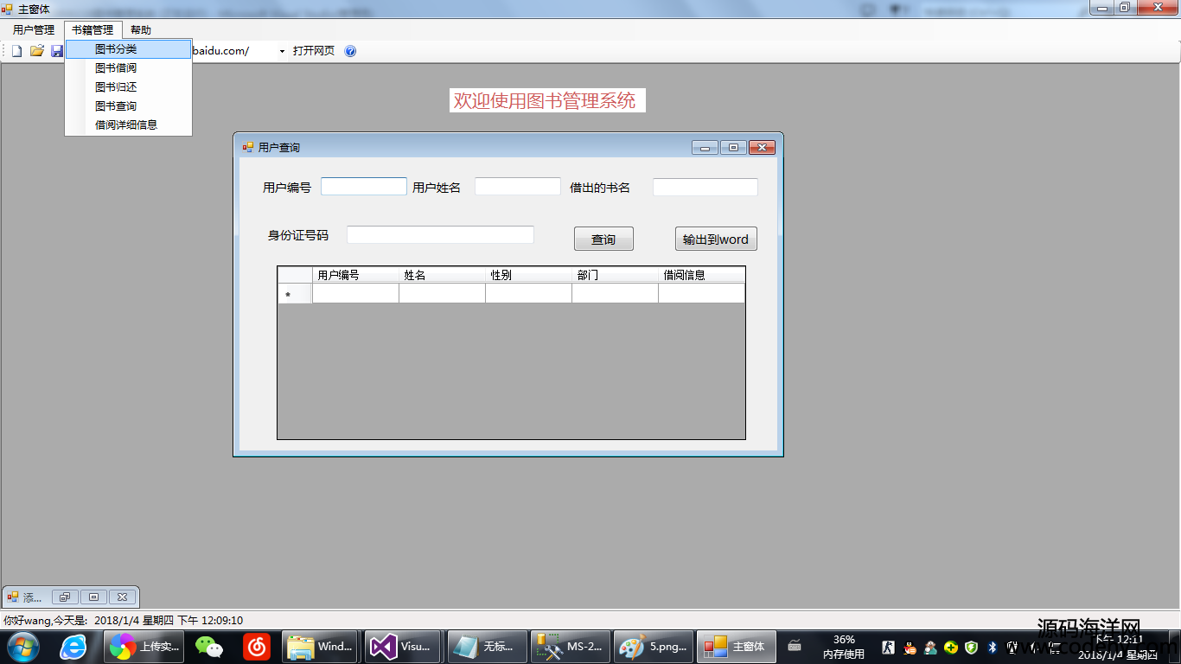Screen dimensions: 1181x664
Task: Open NetEase Cloud Music taskbar icon
Action: click(x=256, y=646)
